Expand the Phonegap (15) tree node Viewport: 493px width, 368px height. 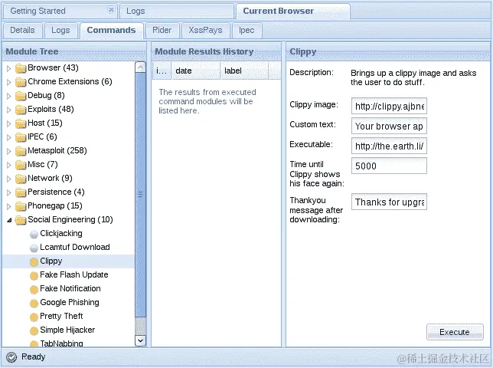(x=9, y=206)
